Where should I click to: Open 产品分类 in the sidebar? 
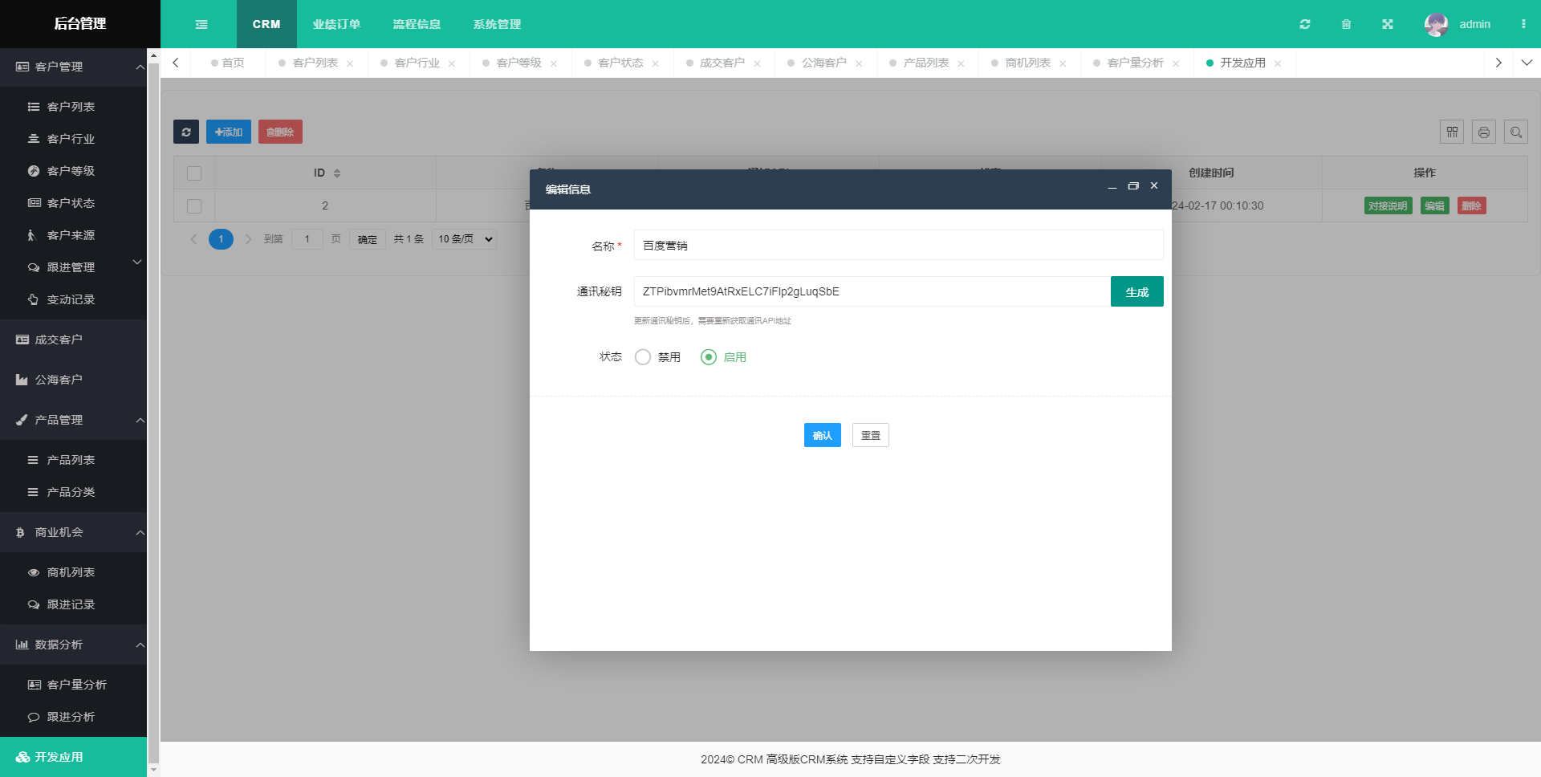73,492
